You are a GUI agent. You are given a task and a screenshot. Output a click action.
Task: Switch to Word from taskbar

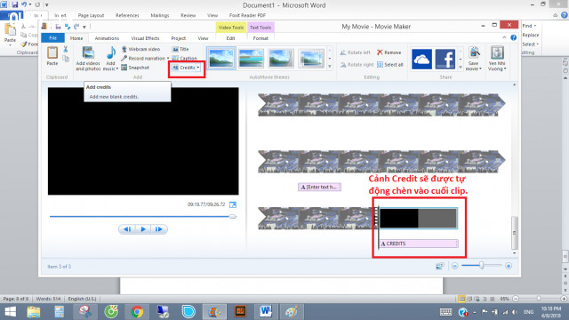coord(266,312)
